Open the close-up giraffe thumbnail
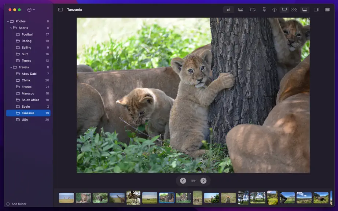The width and height of the screenshot is (338, 211). pos(117,198)
